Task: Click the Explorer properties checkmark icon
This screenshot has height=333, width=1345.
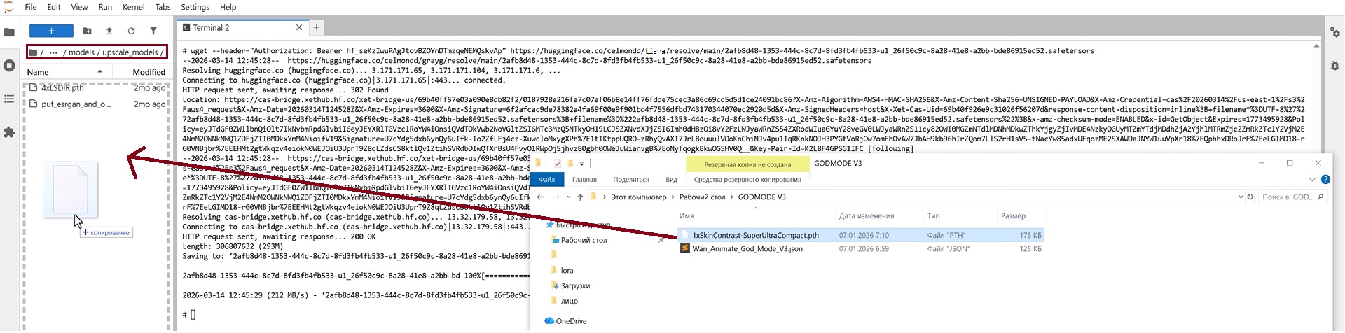Action: tap(557, 164)
